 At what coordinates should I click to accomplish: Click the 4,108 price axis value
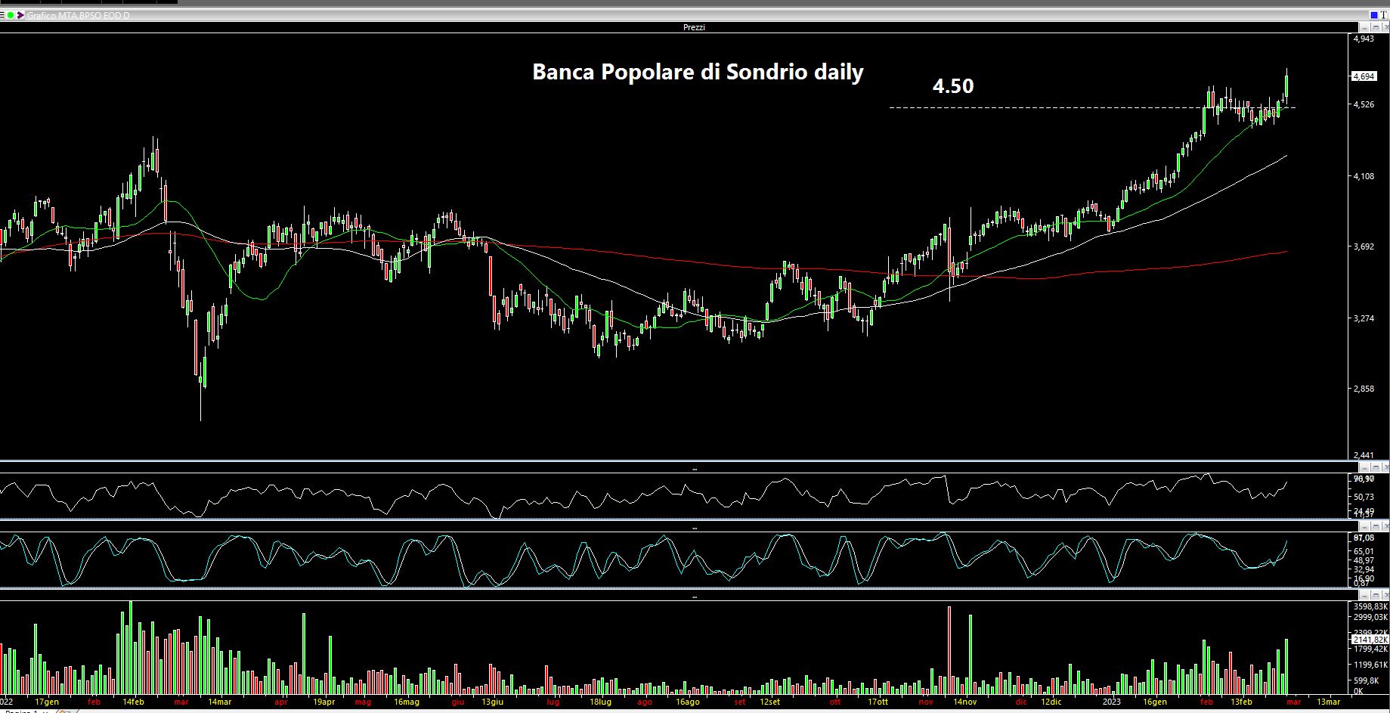(x=1364, y=176)
